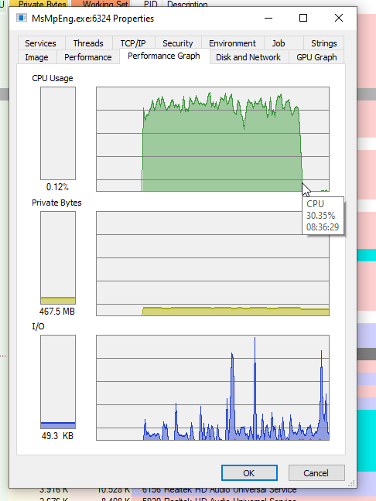Open the TCP/IP tab
This screenshot has height=501, width=376.
[133, 43]
